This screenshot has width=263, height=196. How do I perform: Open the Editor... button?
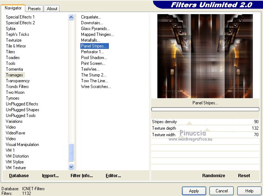pos(113,175)
